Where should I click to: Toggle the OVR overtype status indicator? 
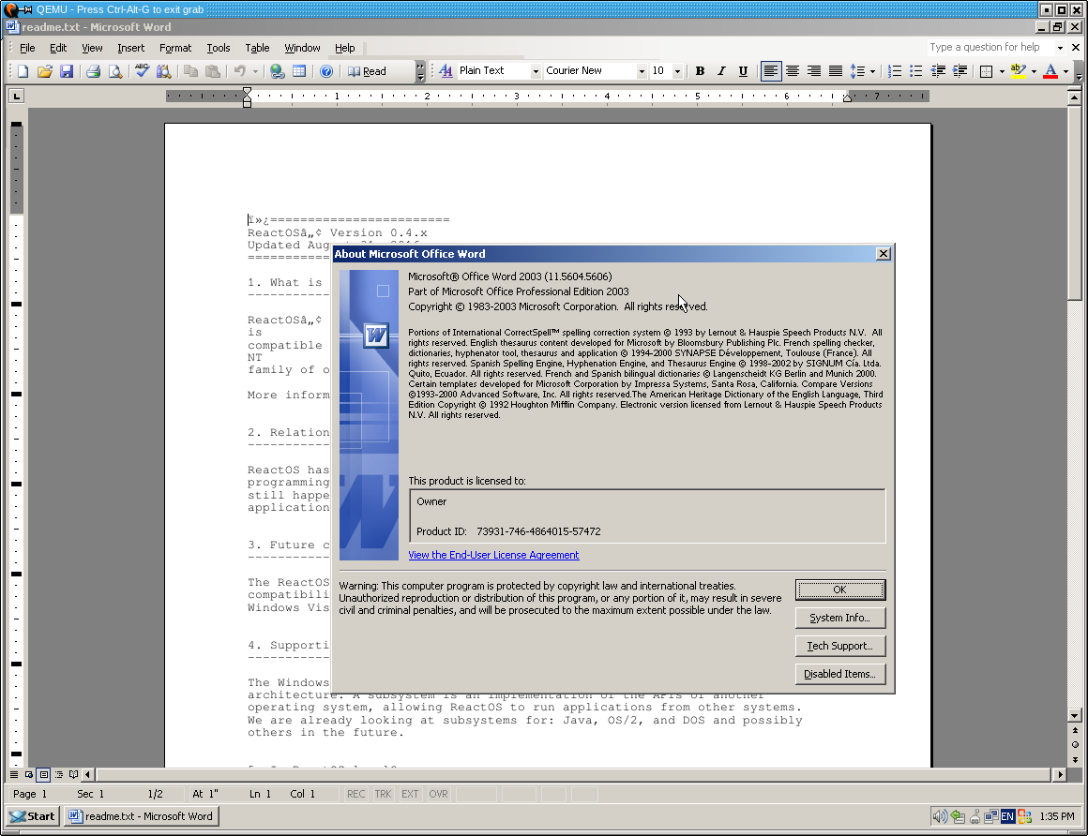pyautogui.click(x=439, y=795)
